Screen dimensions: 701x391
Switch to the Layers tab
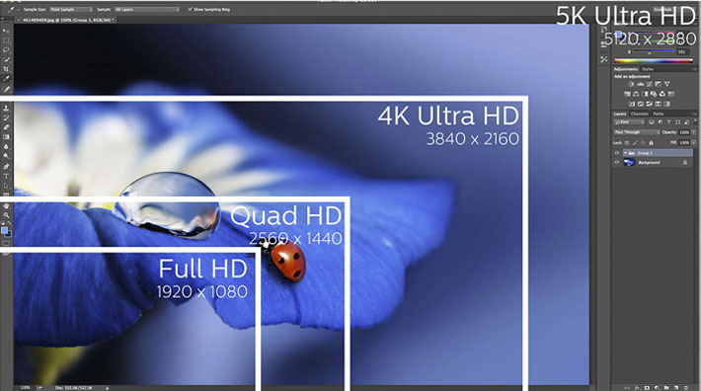620,114
